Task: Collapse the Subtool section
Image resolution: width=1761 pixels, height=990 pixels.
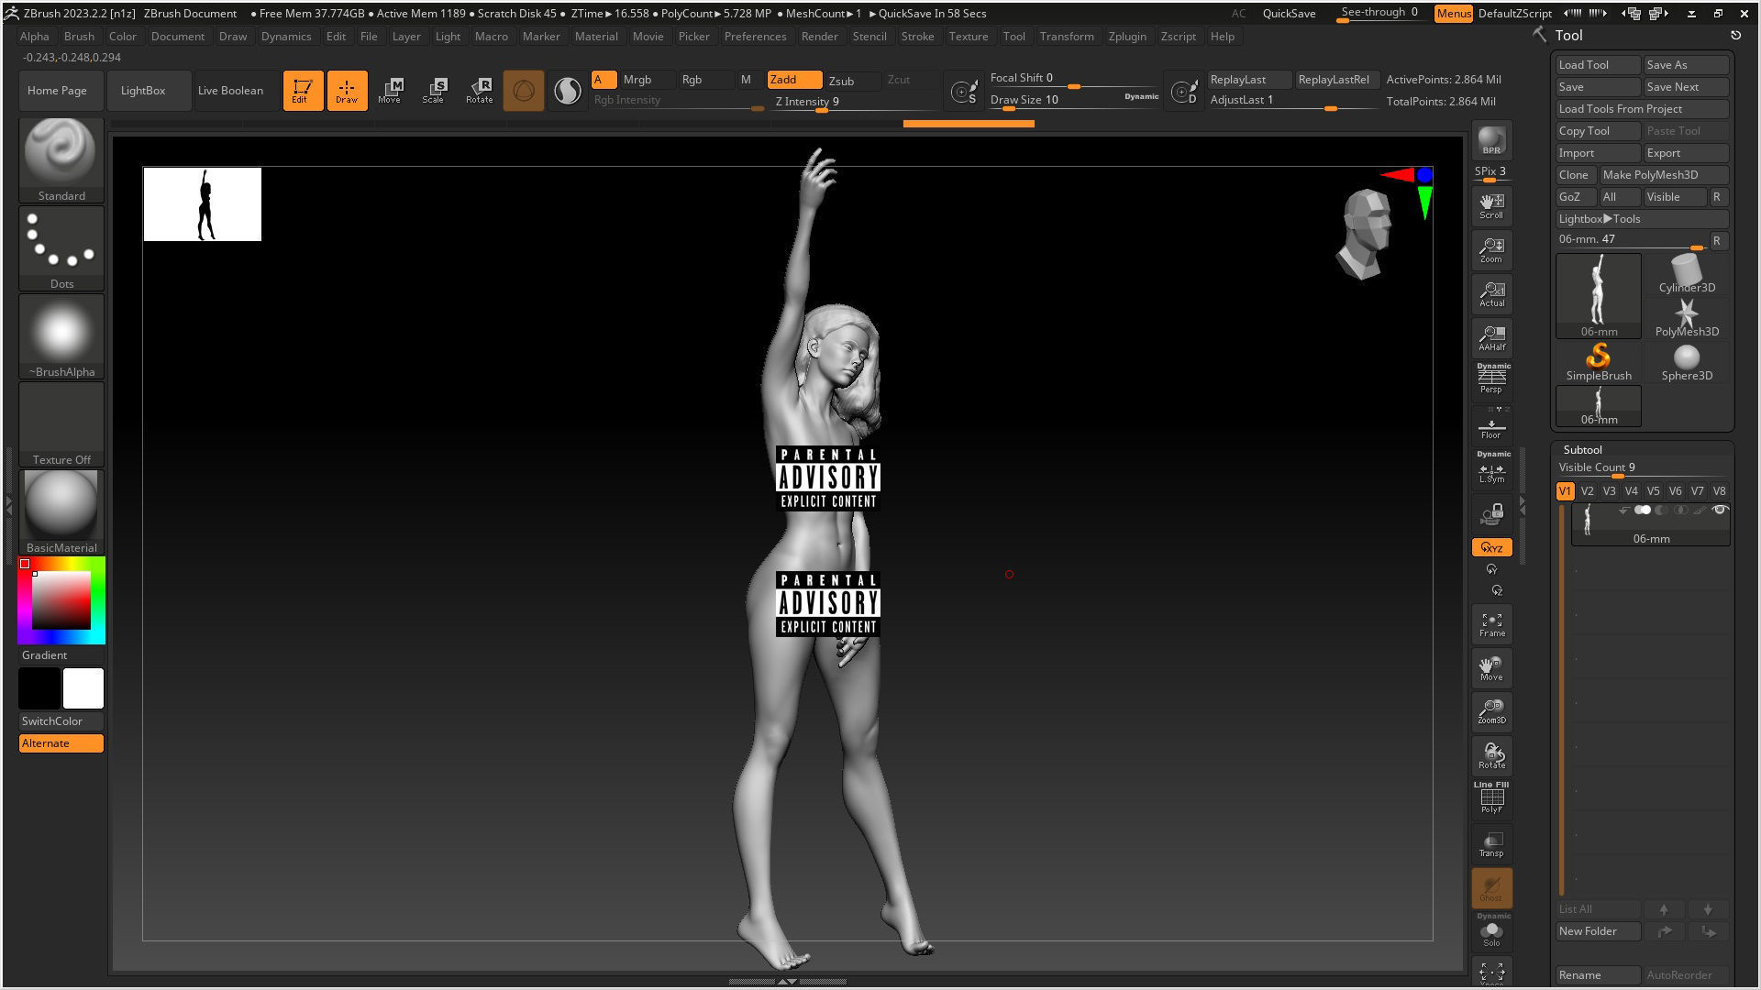Action: point(1582,449)
